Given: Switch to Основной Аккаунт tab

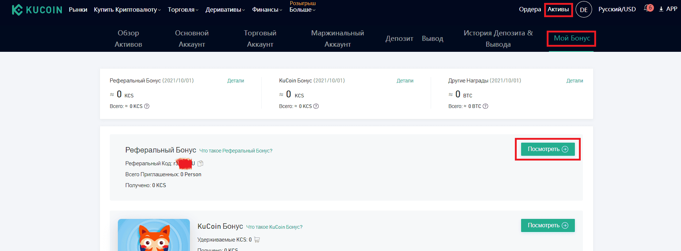Looking at the screenshot, I should (x=192, y=38).
